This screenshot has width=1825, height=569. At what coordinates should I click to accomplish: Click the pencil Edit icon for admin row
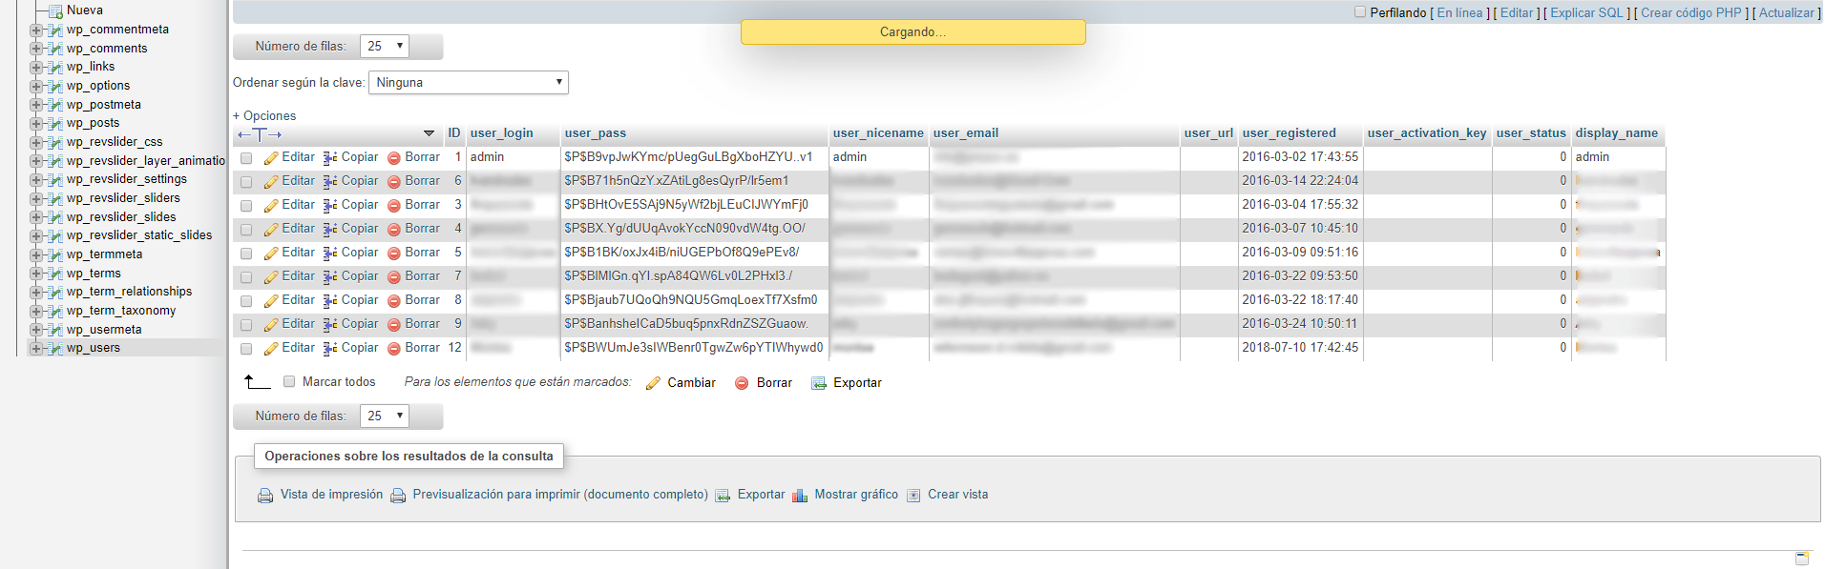click(x=271, y=158)
